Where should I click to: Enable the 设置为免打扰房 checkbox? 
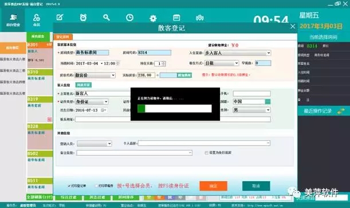(x=206, y=153)
